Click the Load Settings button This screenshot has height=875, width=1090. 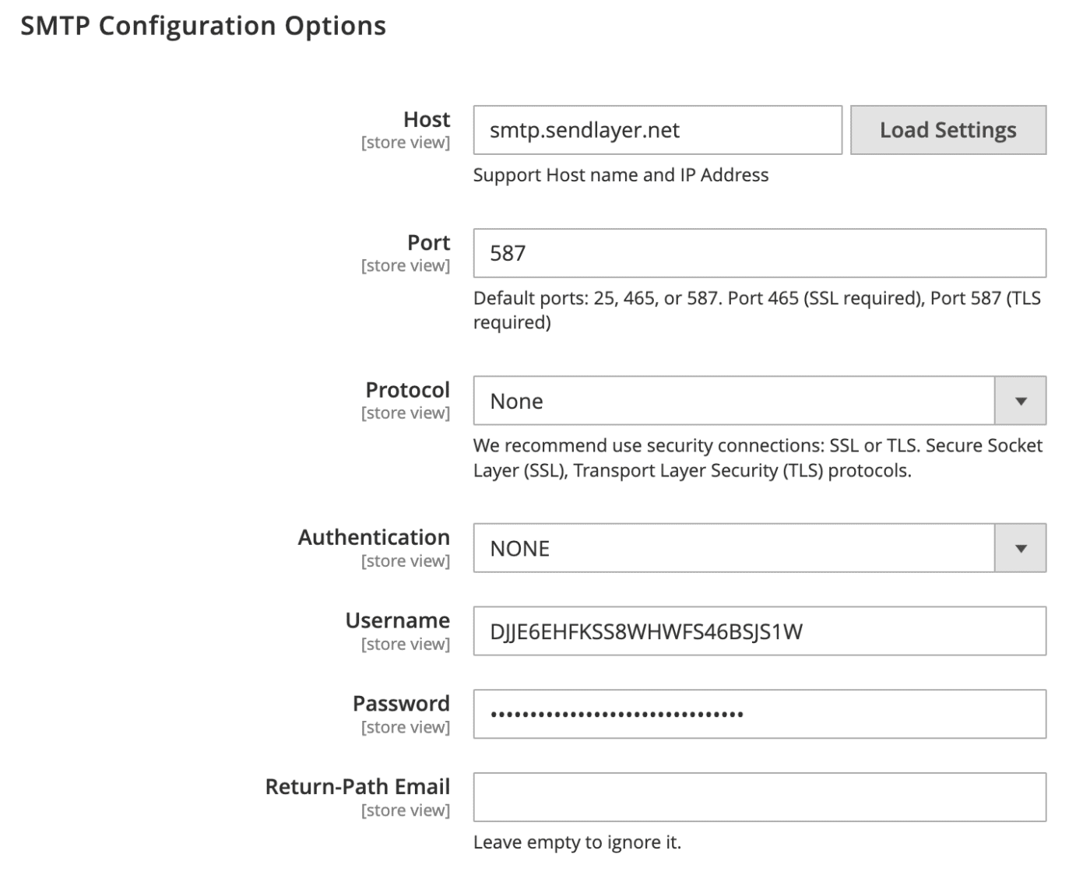(948, 130)
